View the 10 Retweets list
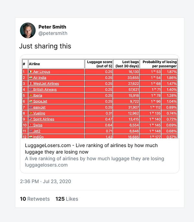The height and width of the screenshot is (222, 194). 35,199
